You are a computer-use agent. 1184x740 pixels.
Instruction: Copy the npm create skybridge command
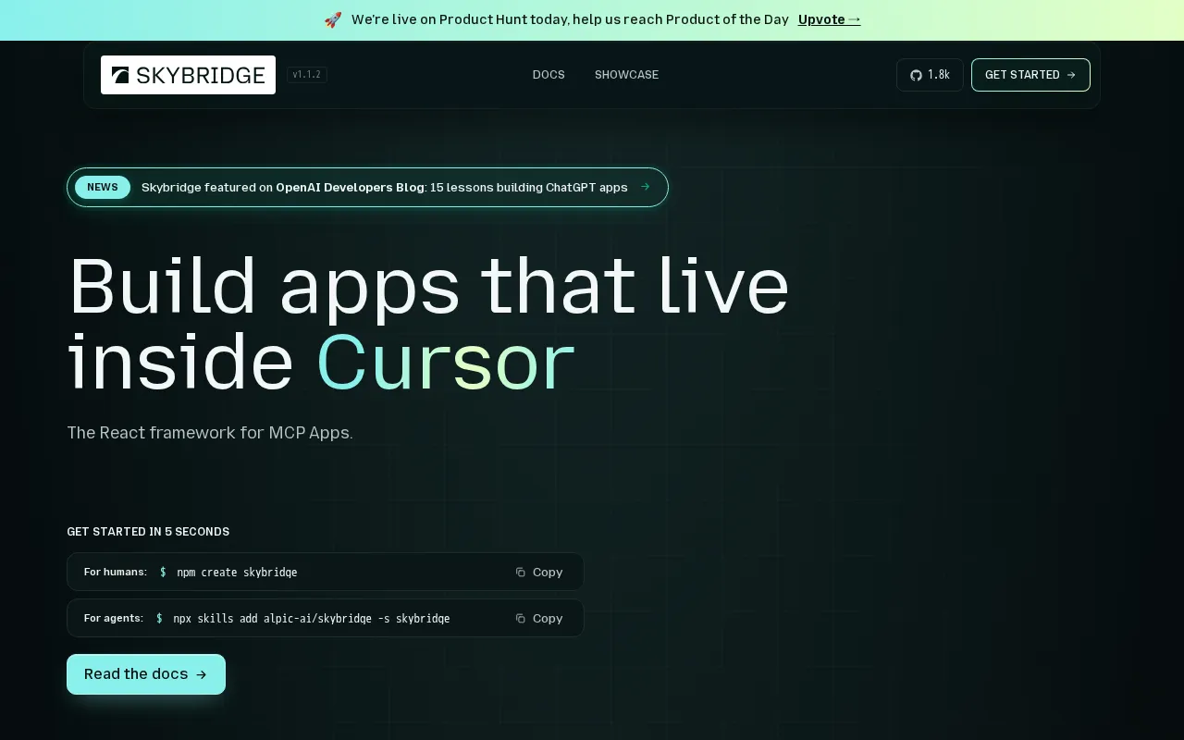539,572
